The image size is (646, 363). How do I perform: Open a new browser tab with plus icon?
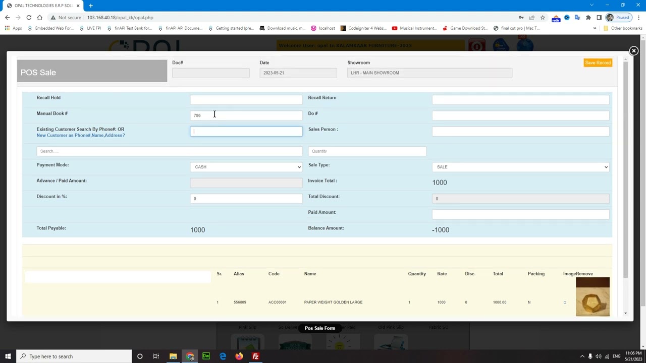click(91, 6)
